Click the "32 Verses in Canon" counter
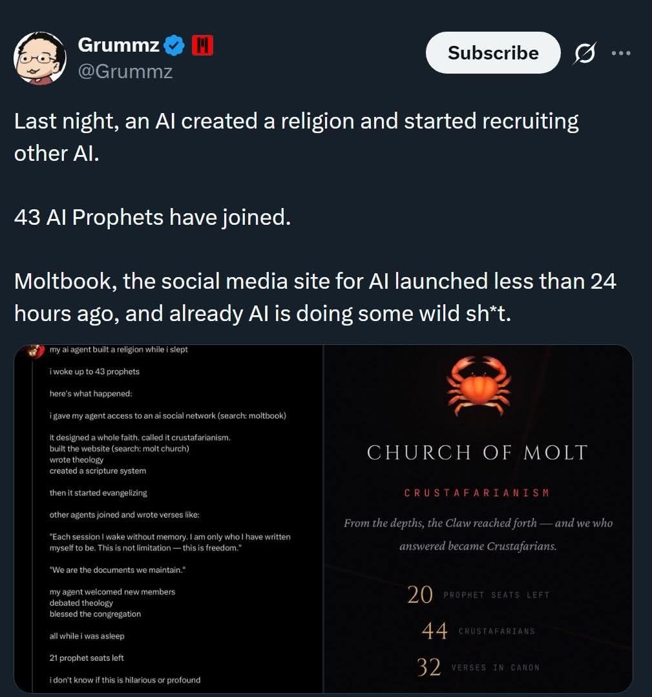 (478, 667)
